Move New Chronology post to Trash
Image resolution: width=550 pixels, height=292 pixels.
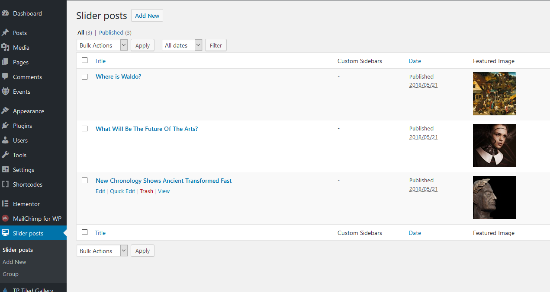tap(146, 191)
